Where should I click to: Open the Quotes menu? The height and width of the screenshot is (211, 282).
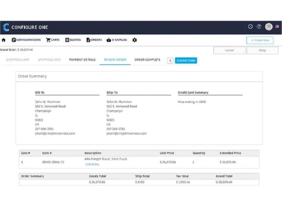coord(73,40)
